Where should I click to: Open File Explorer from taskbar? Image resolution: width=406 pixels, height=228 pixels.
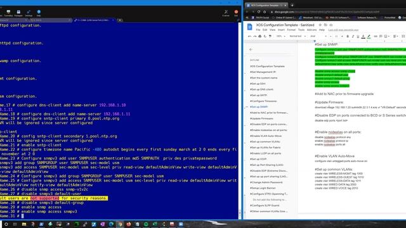click(x=24, y=224)
